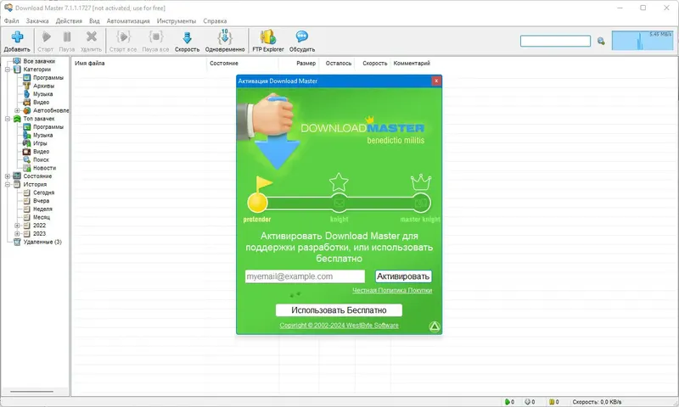Select Месяц in История
The width and height of the screenshot is (679, 407).
point(41,217)
